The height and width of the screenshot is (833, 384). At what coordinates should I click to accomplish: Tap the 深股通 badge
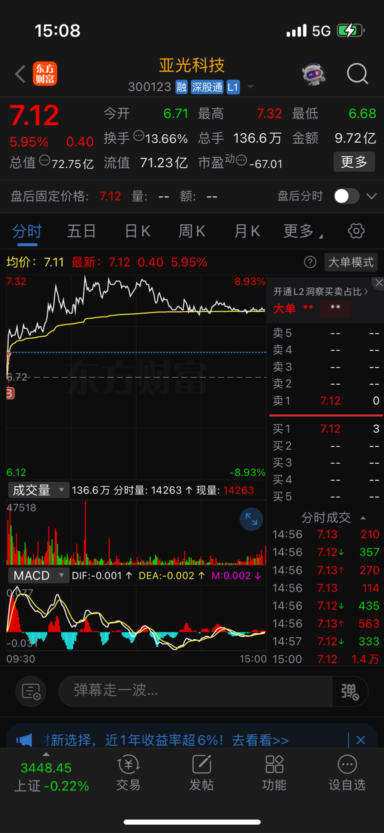(x=207, y=87)
